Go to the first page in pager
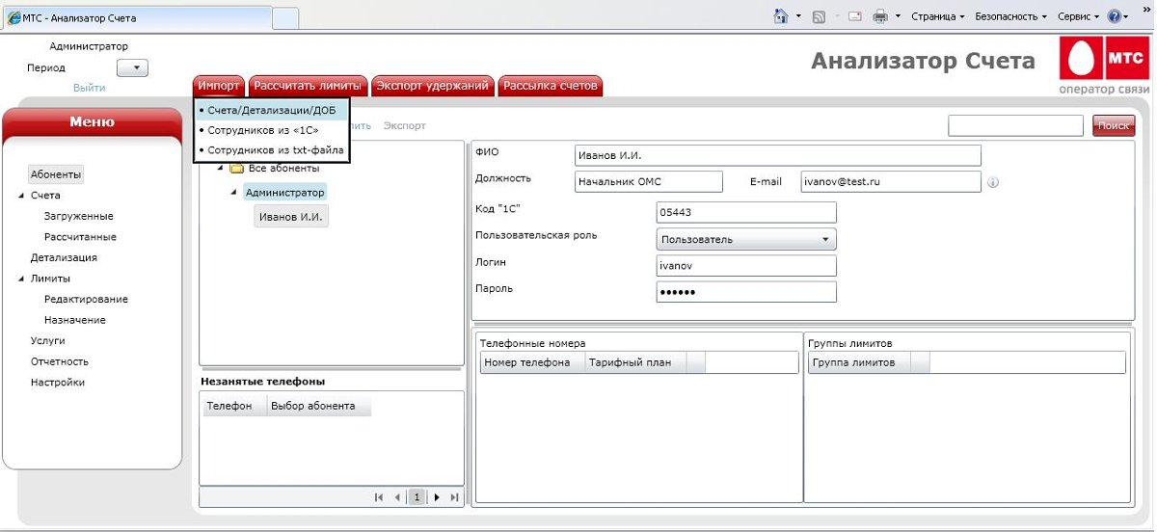The width and height of the screenshot is (1157, 532). (x=379, y=497)
